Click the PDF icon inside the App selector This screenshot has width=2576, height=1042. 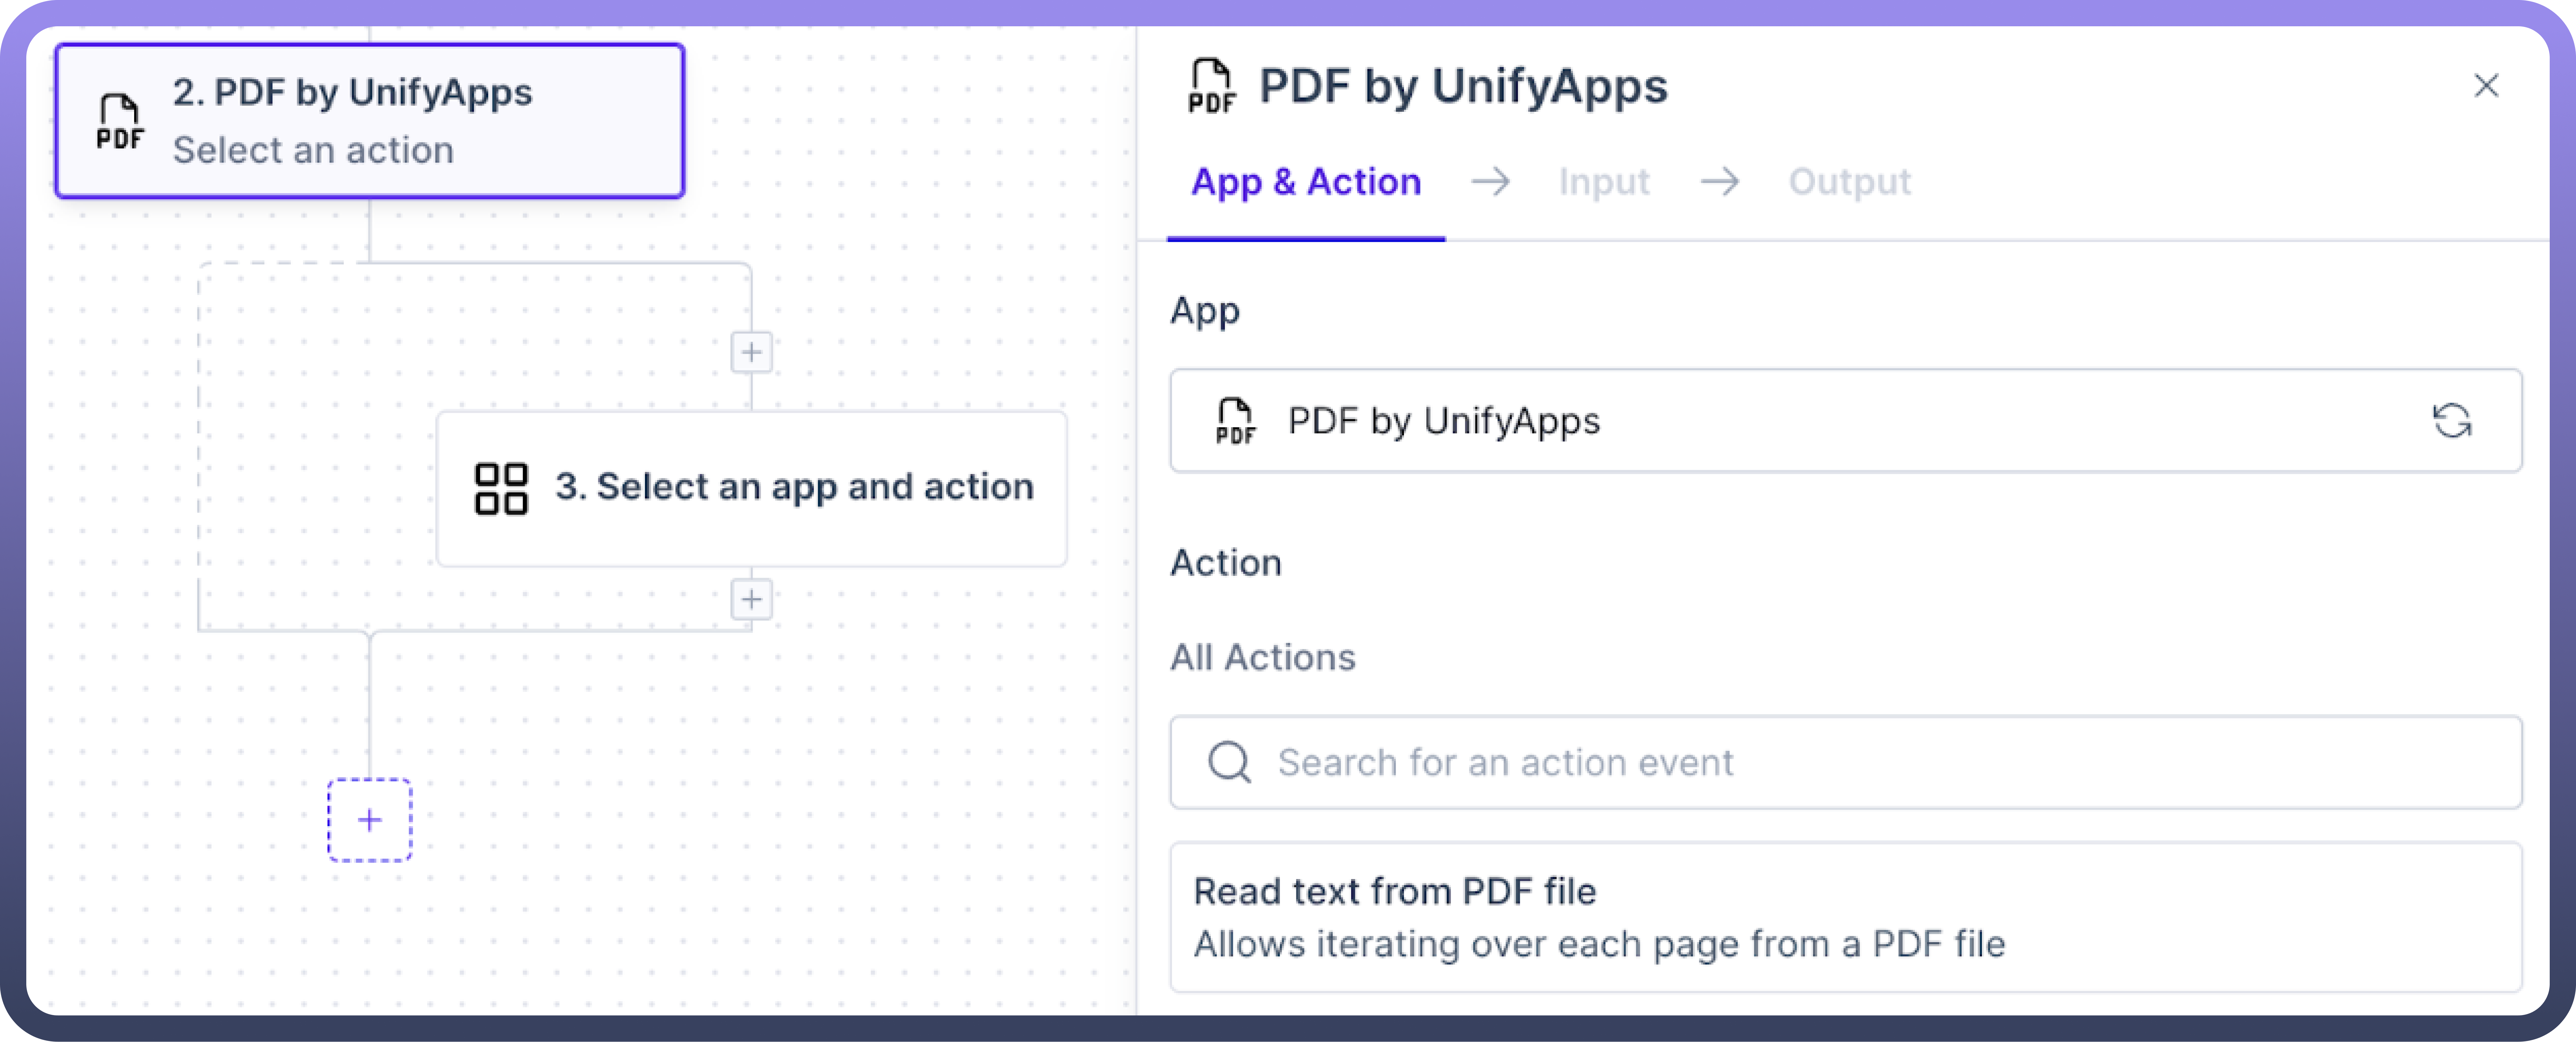pos(1235,421)
